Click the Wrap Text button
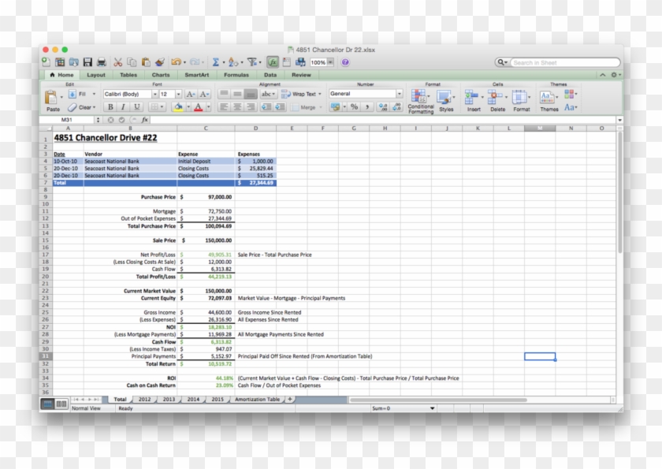 (x=299, y=94)
